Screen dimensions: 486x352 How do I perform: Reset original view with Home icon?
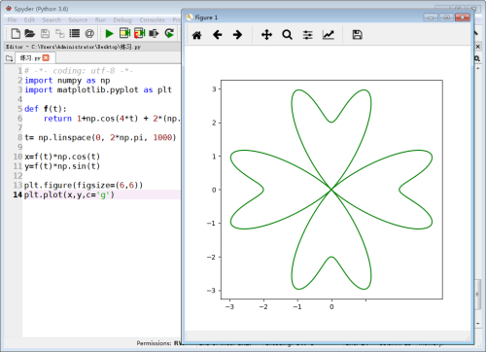(196, 35)
